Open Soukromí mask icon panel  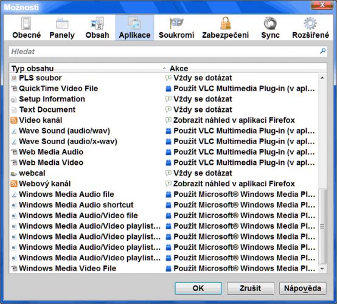pos(176,23)
